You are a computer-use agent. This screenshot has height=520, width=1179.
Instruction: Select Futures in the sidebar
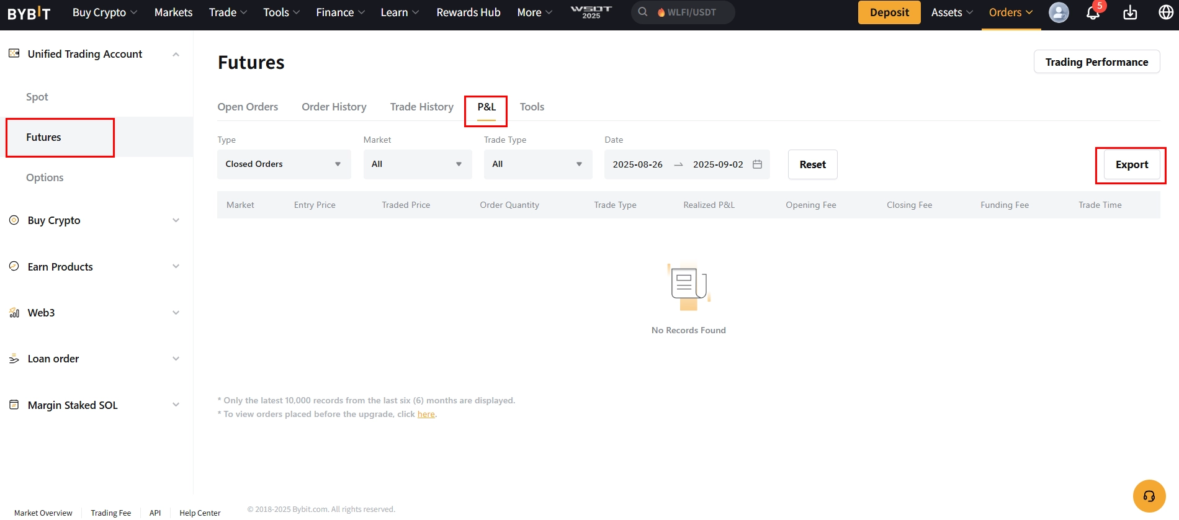[96, 137]
